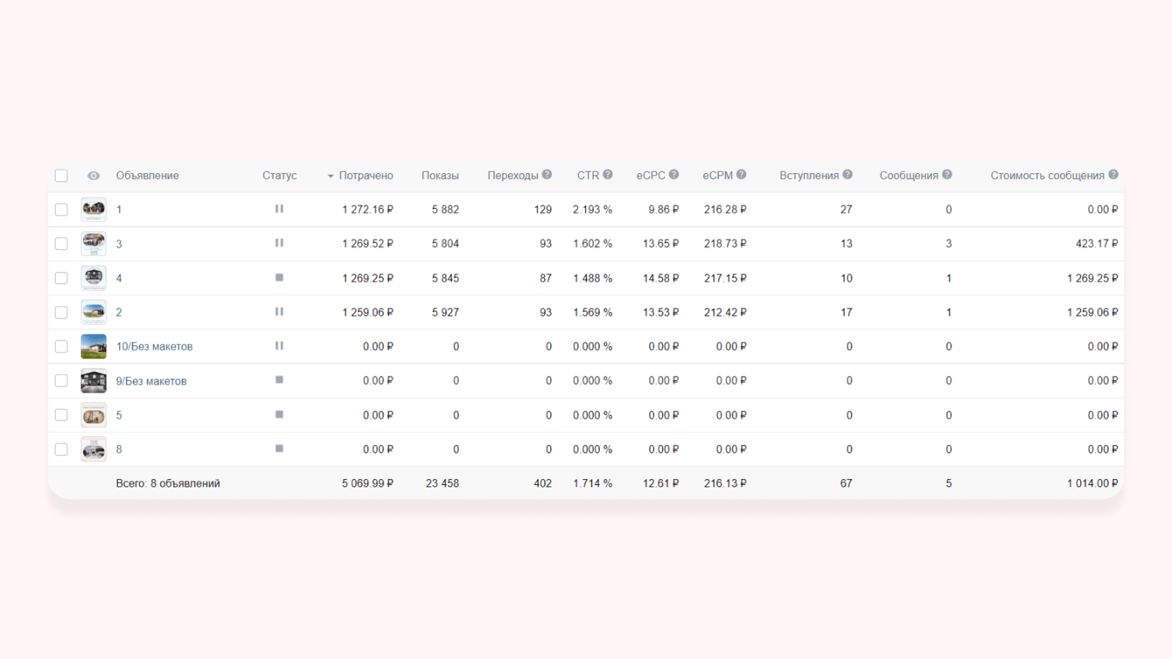Screen dimensions: 1172x659
Task: Click the Всего: 8 объявлений summary label
Action: click(168, 483)
